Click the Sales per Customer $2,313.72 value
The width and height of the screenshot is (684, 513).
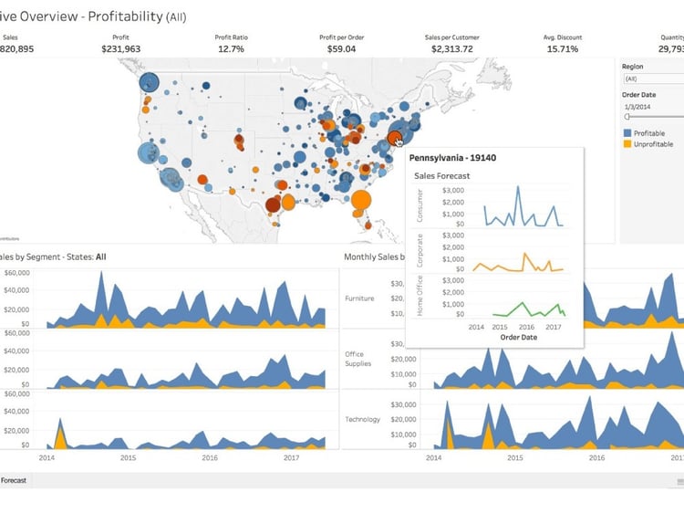(x=452, y=49)
